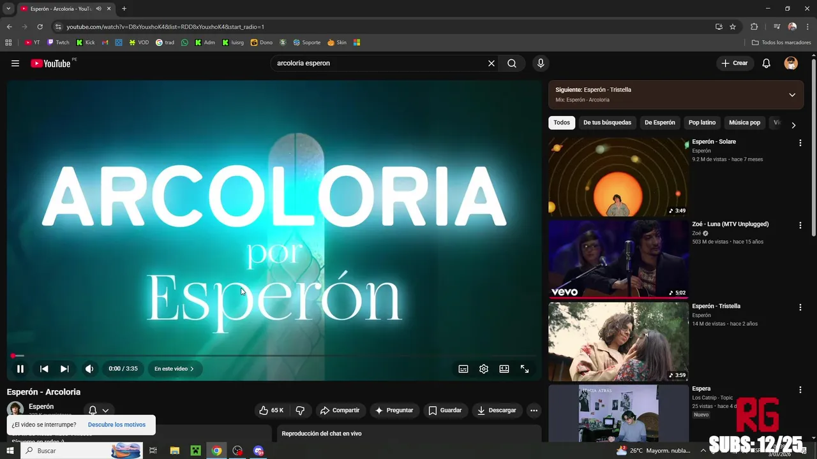Open Minecraft from the taskbar
The width and height of the screenshot is (817, 459).
click(195, 451)
